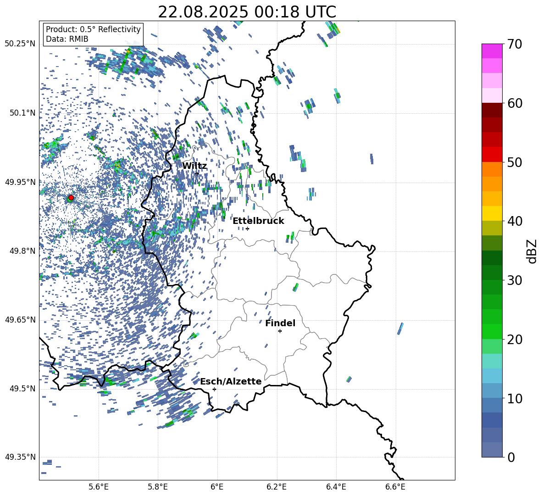The width and height of the screenshot is (543, 496).
Task: Click the red radar site marker
Action: point(71,198)
